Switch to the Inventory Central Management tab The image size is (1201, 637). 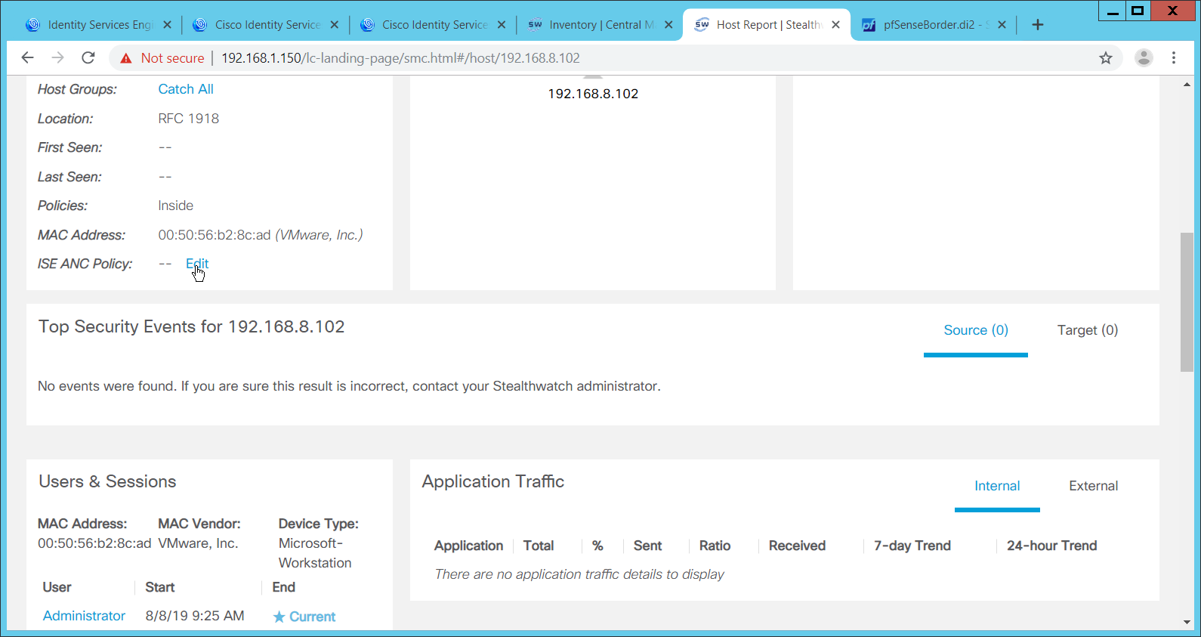593,25
